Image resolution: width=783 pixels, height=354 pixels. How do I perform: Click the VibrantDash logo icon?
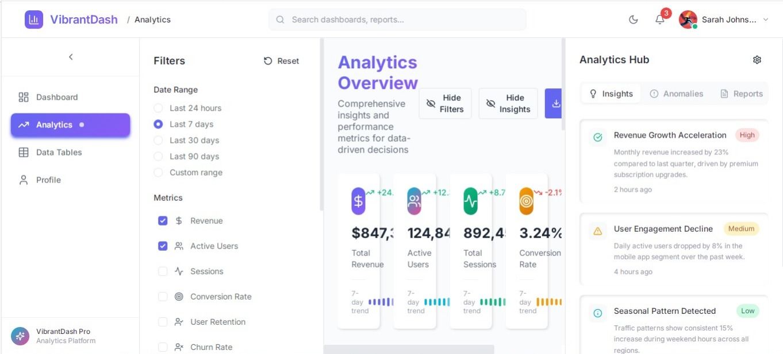click(34, 20)
